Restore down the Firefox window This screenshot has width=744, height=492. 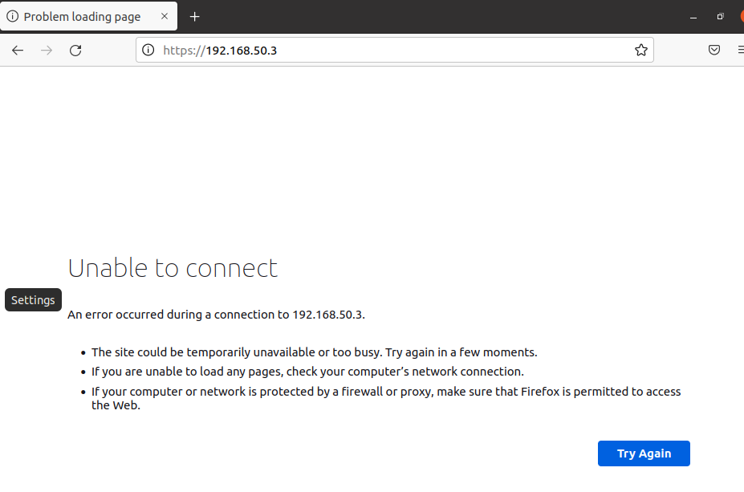coord(720,17)
